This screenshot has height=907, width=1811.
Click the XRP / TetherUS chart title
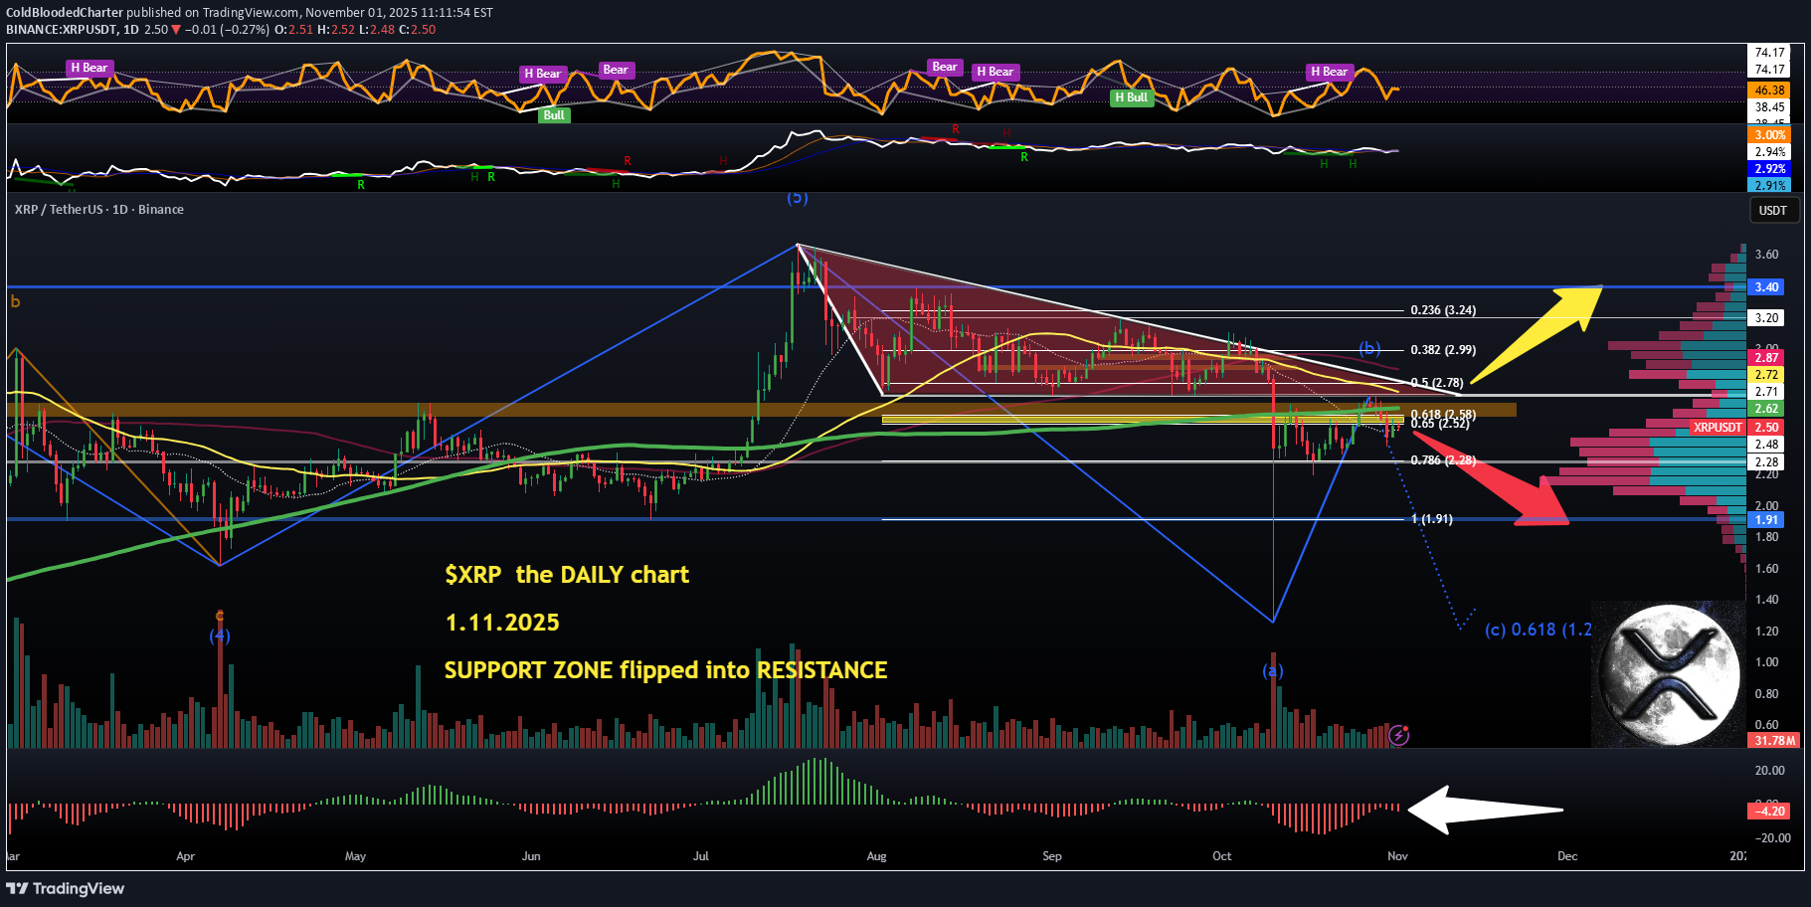(98, 210)
